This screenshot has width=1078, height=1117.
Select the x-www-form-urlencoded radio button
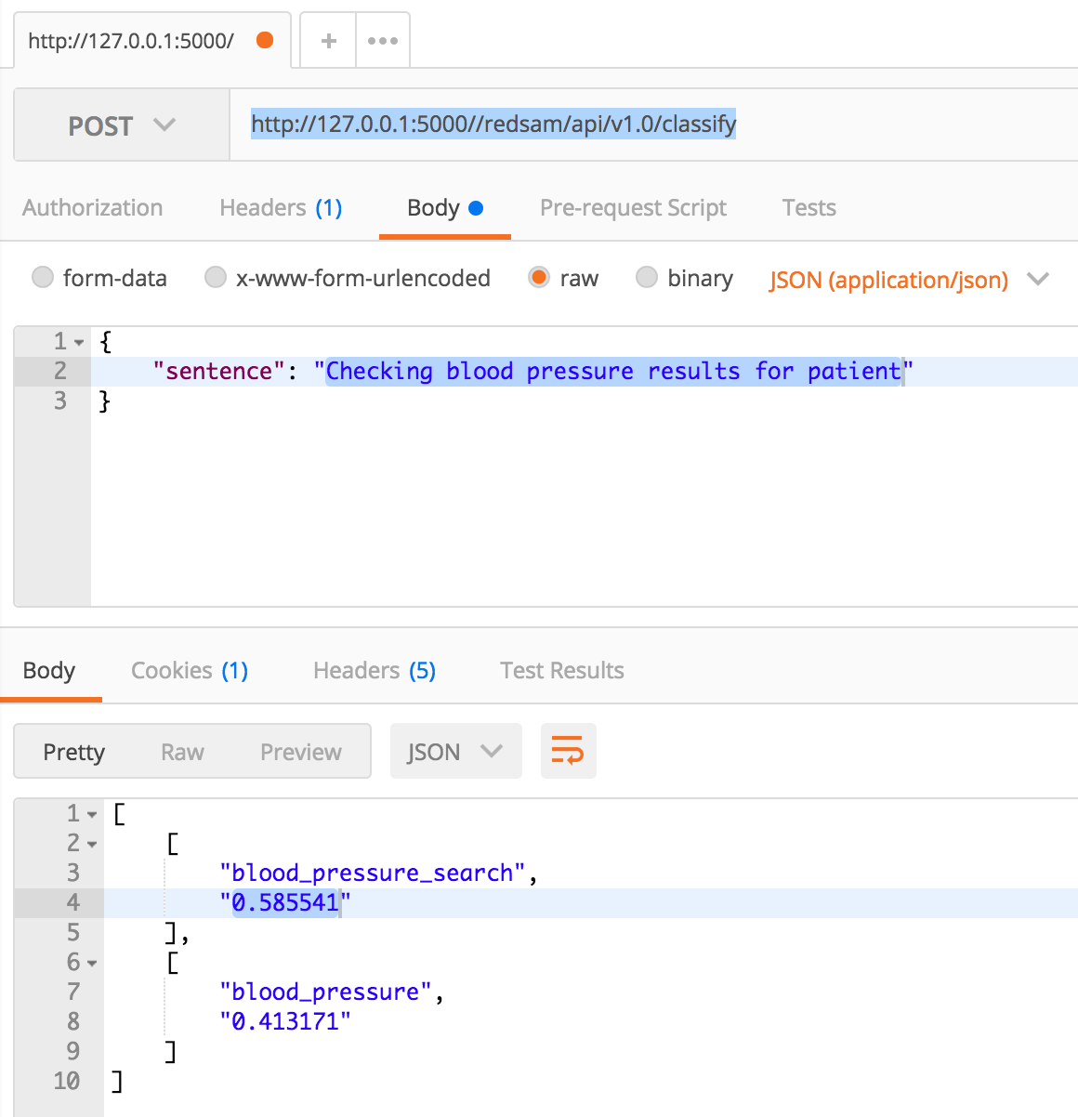coord(216,277)
